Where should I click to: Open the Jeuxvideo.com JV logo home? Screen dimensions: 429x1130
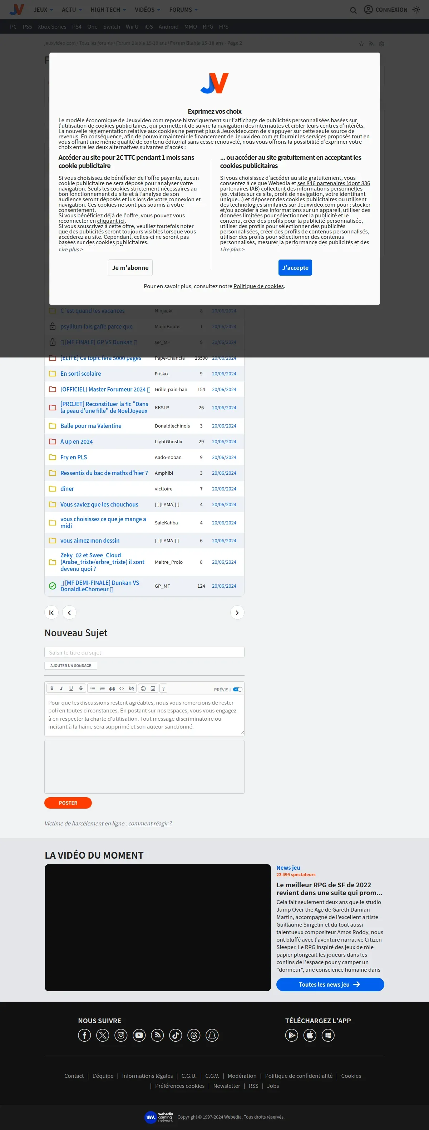[x=17, y=9]
